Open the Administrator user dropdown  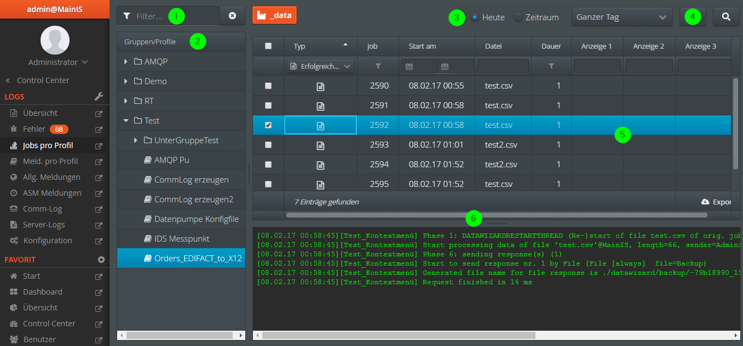[58, 62]
